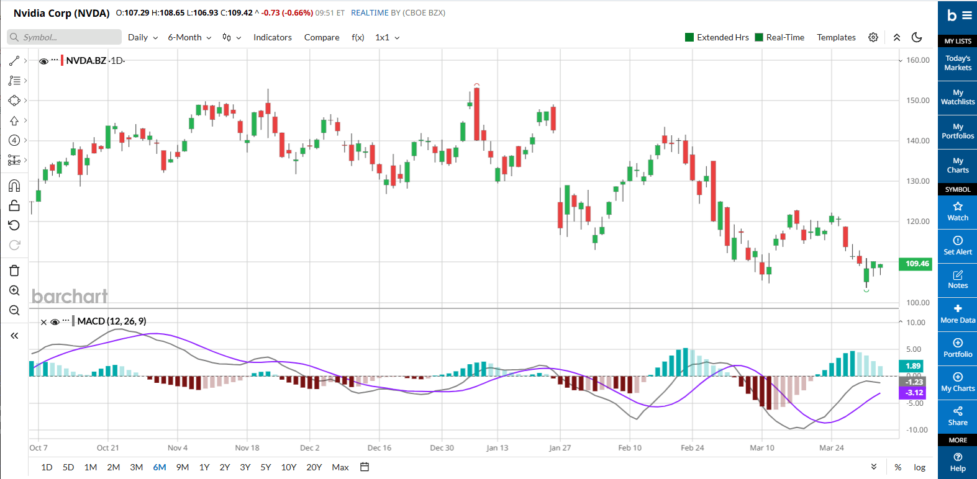
Task: Click the undo arrow icon
Action: 14,225
